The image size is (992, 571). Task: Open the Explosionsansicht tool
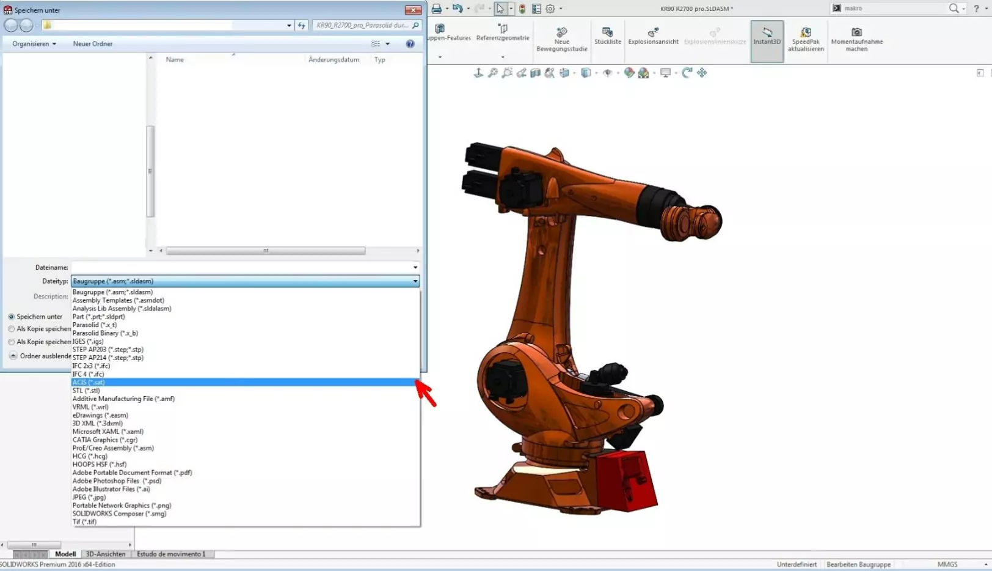(653, 37)
